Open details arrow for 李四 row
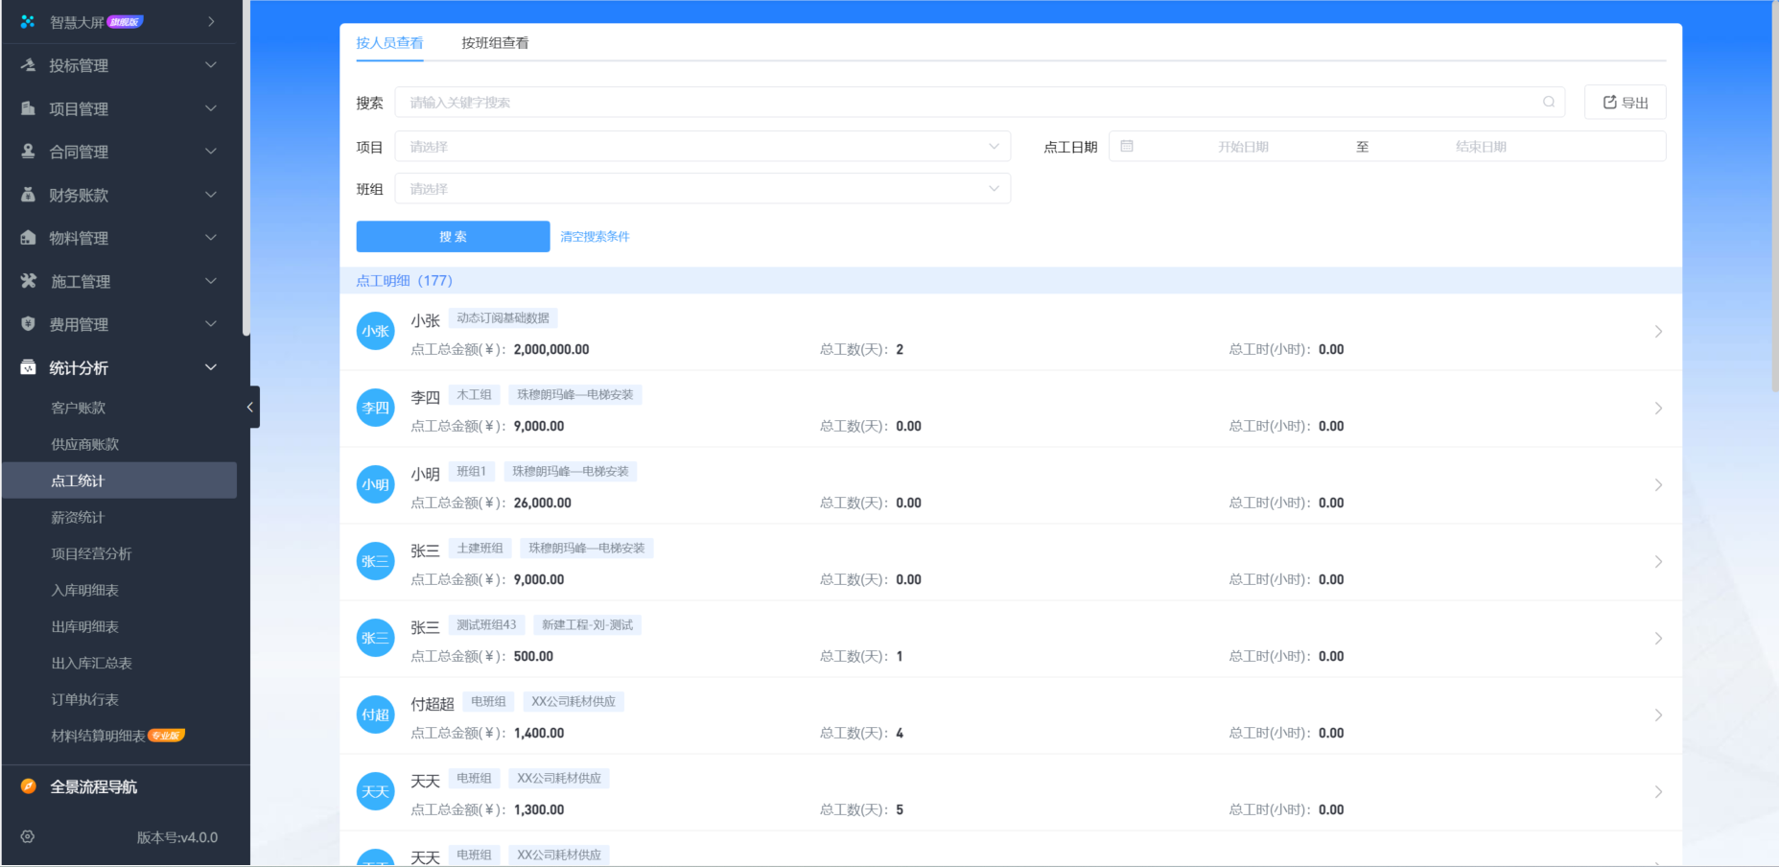1779x867 pixels. [x=1658, y=409]
